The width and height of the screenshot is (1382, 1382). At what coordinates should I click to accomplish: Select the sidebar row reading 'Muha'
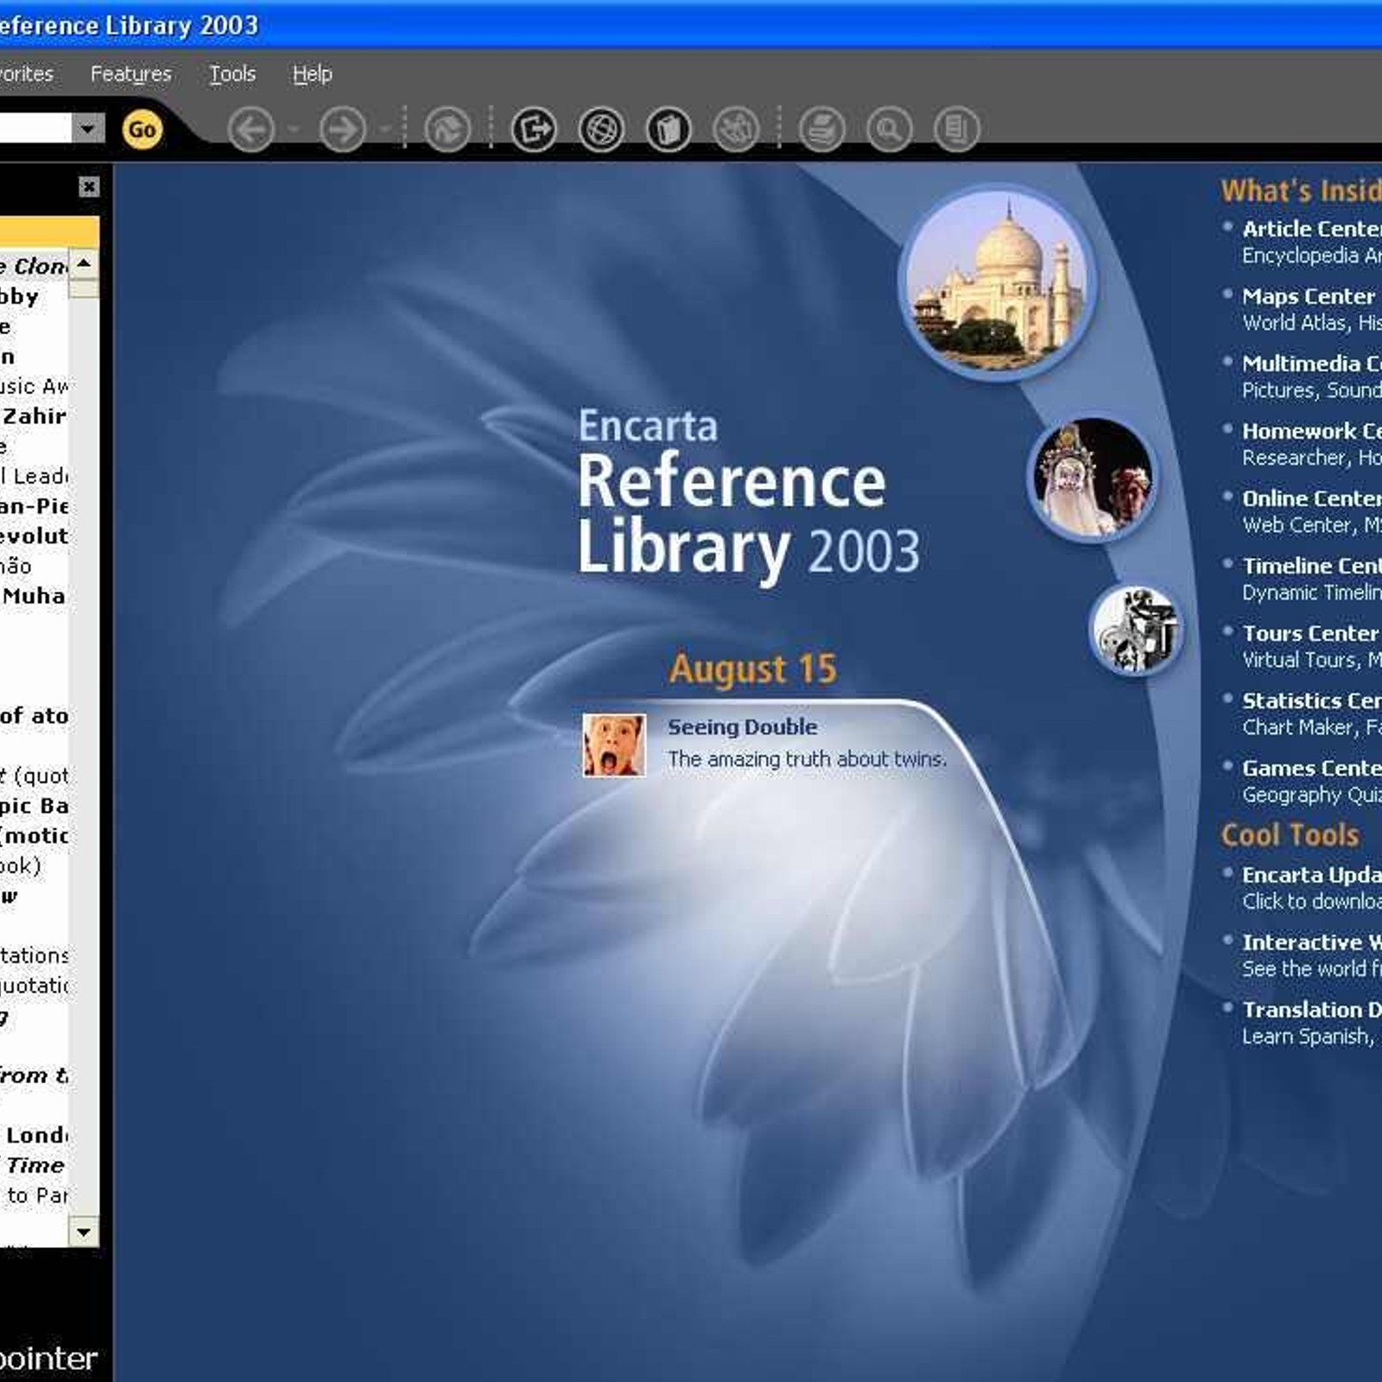pyautogui.click(x=34, y=596)
